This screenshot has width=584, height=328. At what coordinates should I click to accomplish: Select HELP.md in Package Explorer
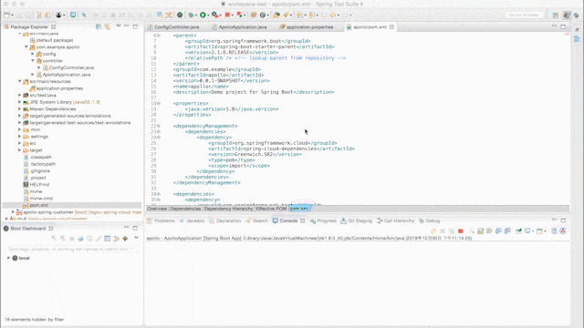coord(39,184)
